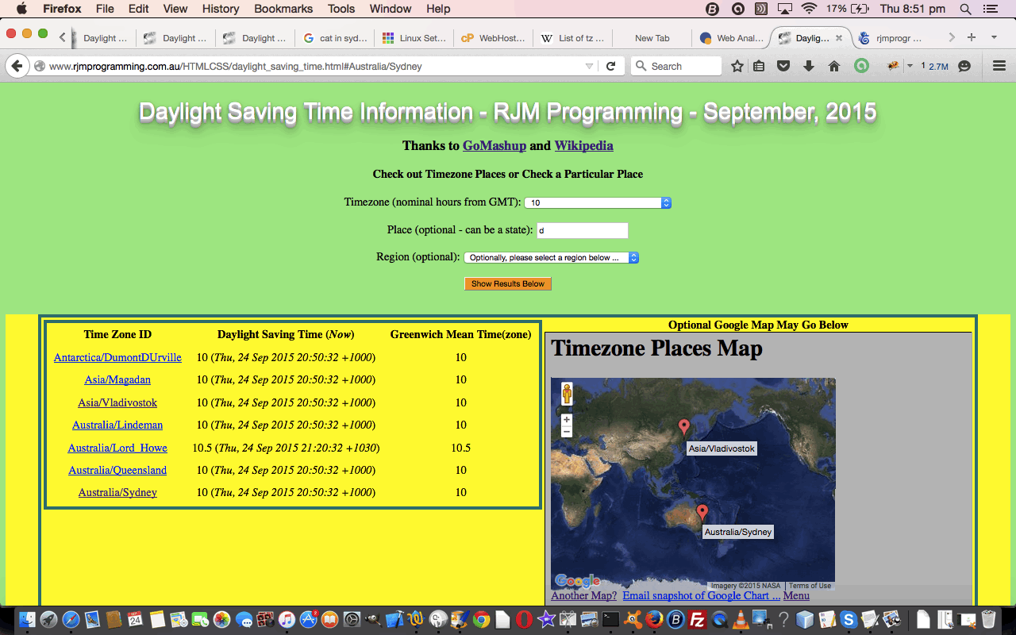
Task: Open a new tab with plus button
Action: pos(971,37)
